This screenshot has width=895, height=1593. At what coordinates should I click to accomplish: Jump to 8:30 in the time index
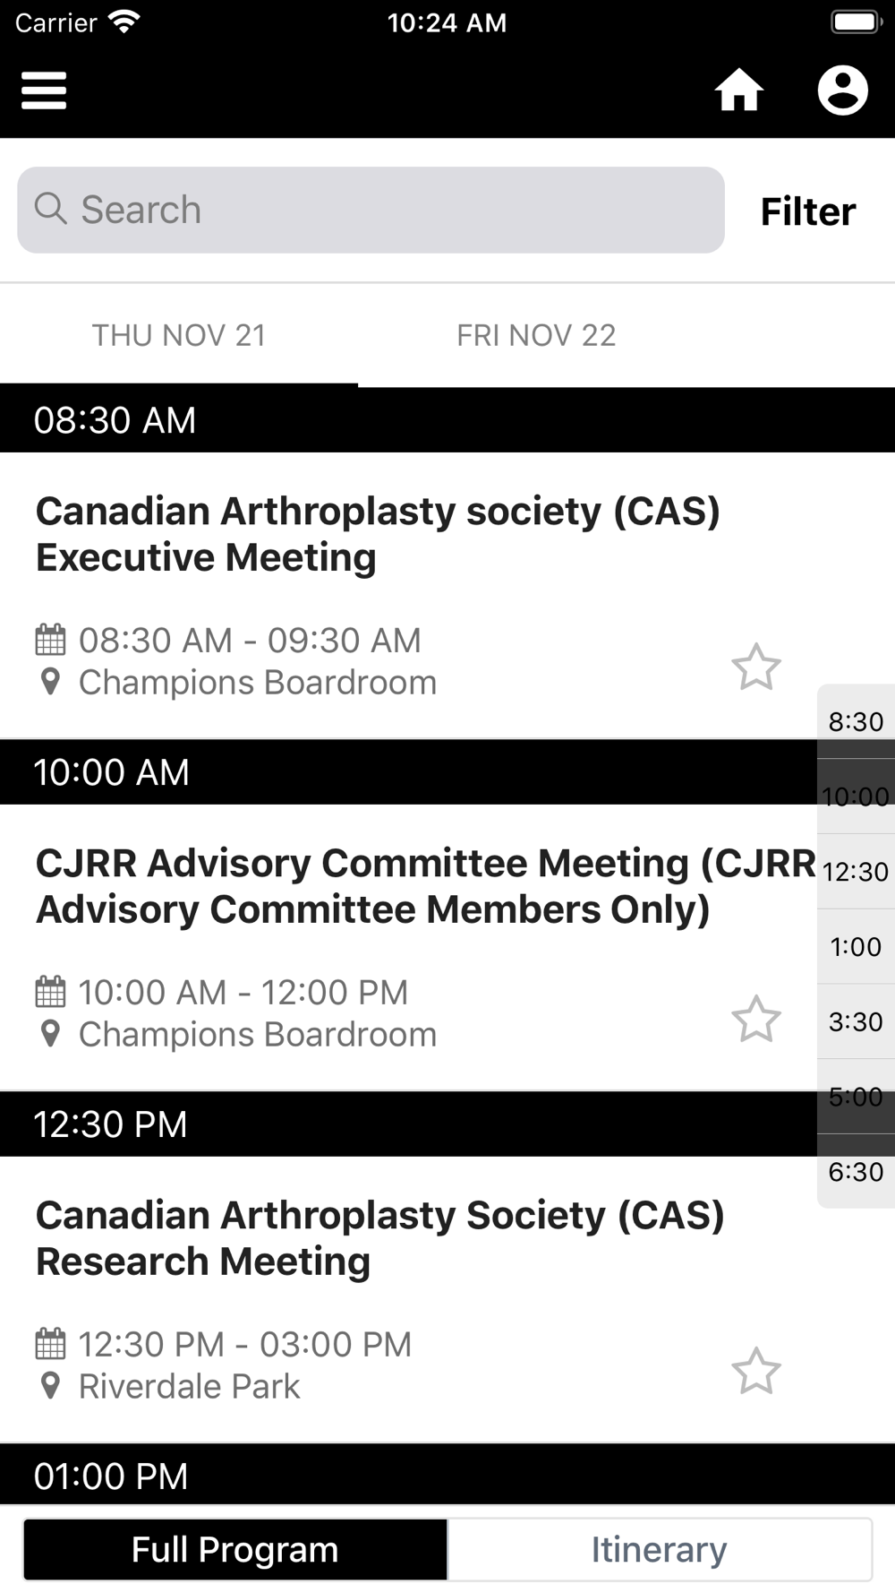pyautogui.click(x=856, y=721)
